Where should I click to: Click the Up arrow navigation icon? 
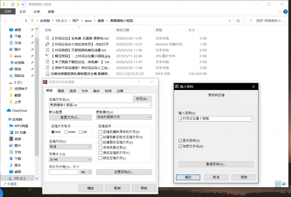pyautogui.click(x=25, y=21)
